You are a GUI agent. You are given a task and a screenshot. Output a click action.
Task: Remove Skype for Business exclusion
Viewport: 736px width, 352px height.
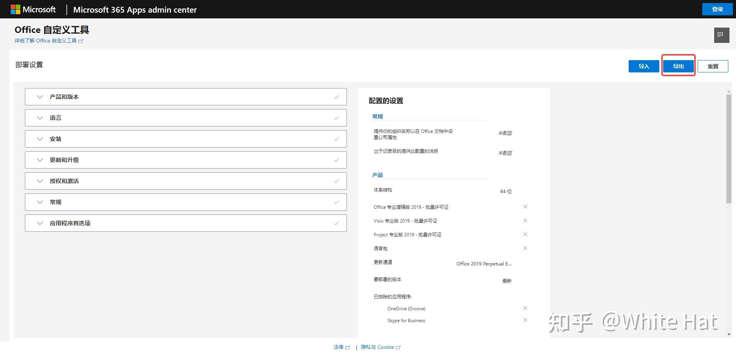coord(525,320)
